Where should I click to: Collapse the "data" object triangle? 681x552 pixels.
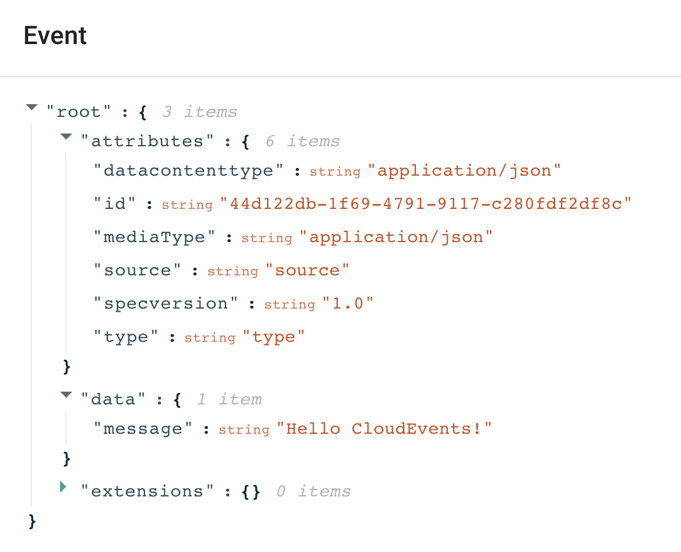tap(66, 395)
